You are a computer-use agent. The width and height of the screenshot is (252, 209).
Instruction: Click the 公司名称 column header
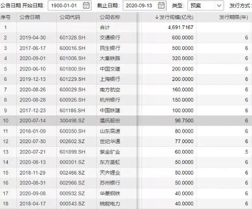(110, 17)
